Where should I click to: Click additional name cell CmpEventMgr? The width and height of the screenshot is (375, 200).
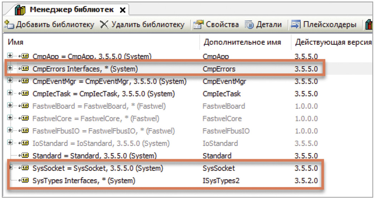224,81
